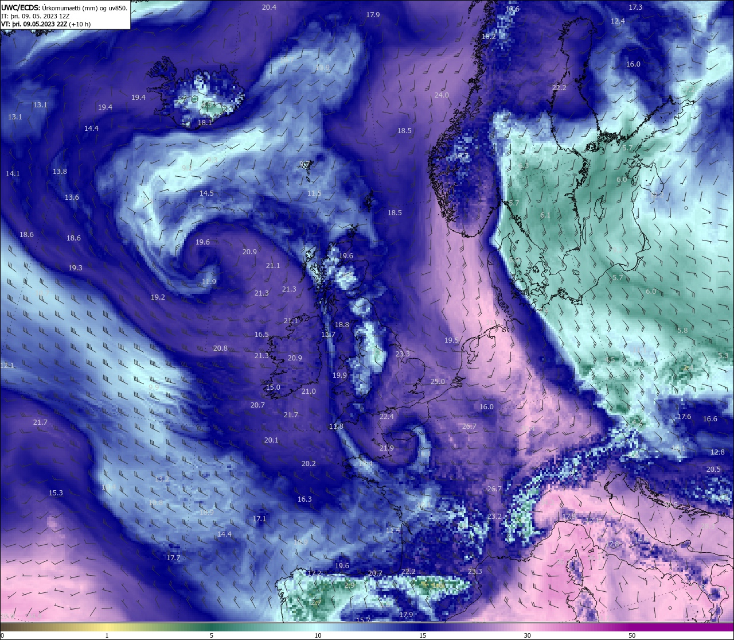Click the 20.1 value southwest of Britain
Image resolution: width=734 pixels, height=640 pixels.
click(x=271, y=440)
